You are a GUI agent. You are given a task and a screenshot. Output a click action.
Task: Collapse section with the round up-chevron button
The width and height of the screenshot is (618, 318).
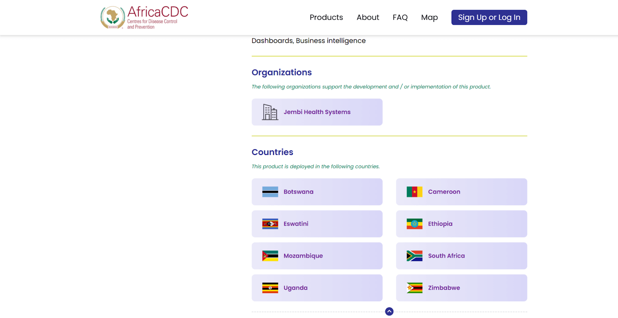389,311
